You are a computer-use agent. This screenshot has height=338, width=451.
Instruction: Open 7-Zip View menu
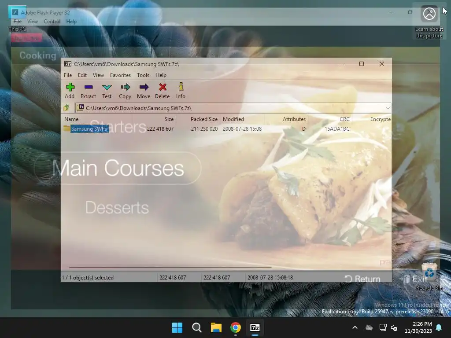tap(98, 75)
